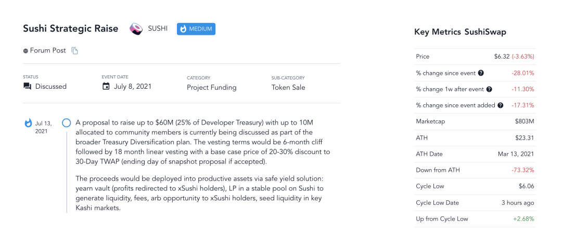Select the Token Sale sub-category
This screenshot has width=562, height=234.
pos(288,87)
